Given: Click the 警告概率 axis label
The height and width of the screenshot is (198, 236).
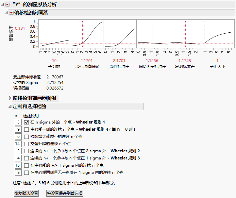Looking at the screenshot, I should click(11, 33).
